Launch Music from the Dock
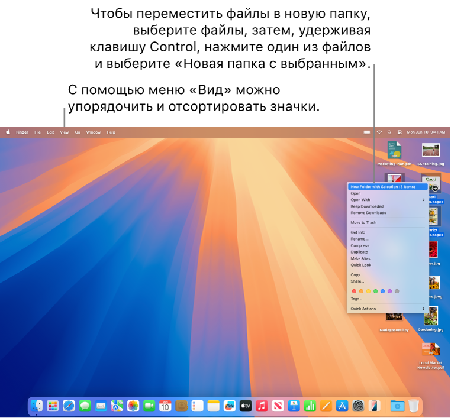This screenshot has height=418, width=451. click(262, 406)
